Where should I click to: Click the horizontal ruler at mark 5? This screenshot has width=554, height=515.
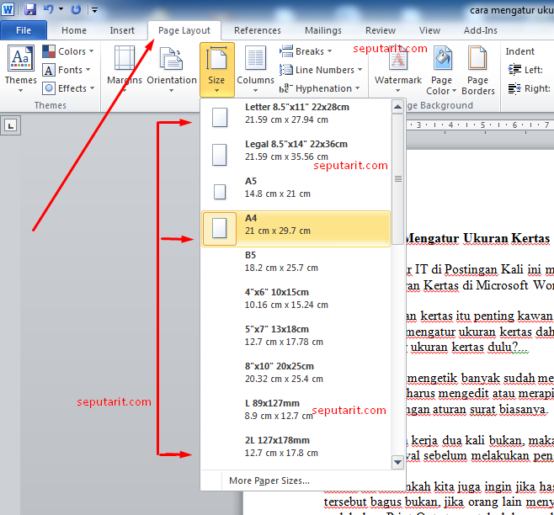point(482,125)
